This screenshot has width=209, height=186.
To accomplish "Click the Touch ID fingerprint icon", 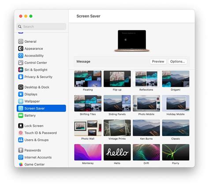I will 21,133.
